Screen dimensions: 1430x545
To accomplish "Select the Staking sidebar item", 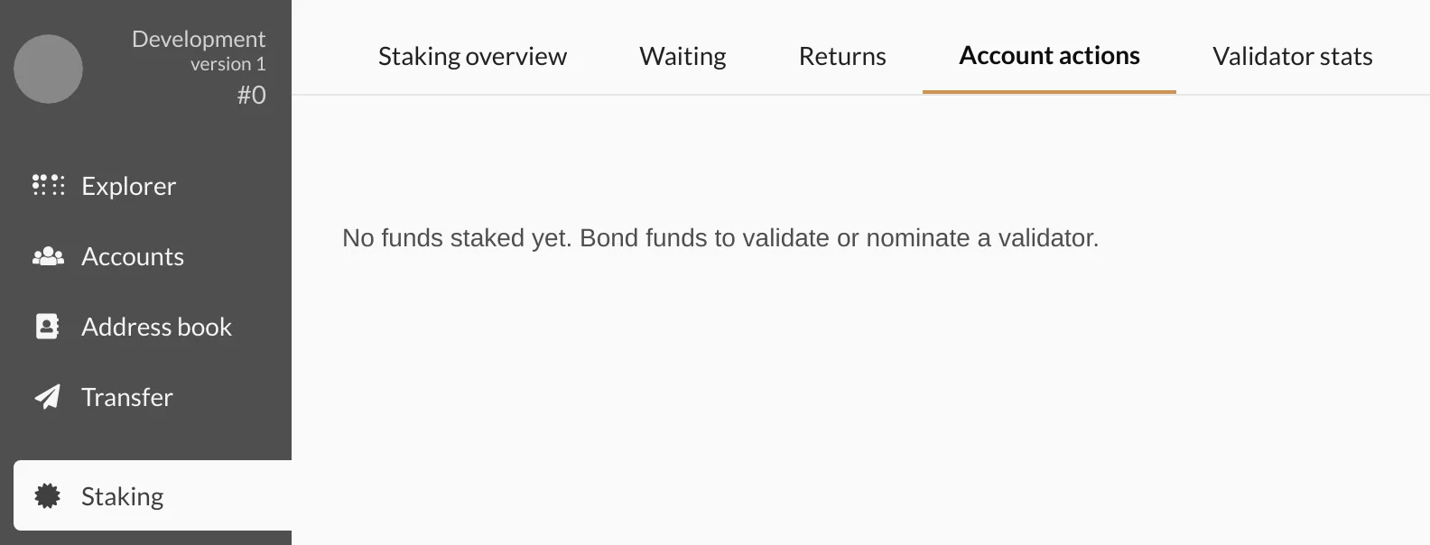I will coord(153,495).
